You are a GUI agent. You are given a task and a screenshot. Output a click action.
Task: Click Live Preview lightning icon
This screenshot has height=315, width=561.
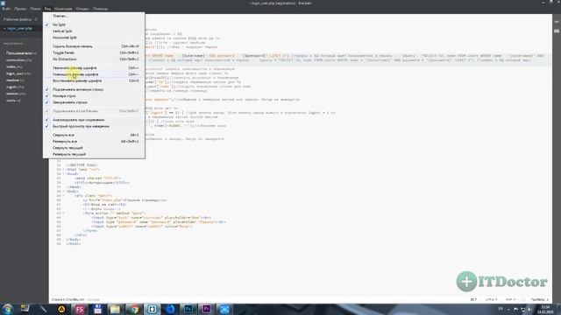point(557,22)
